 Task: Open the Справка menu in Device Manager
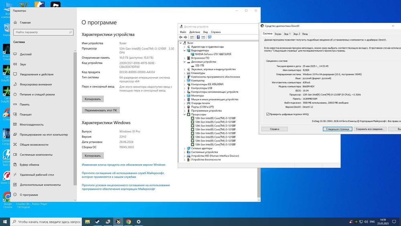pos(216,32)
